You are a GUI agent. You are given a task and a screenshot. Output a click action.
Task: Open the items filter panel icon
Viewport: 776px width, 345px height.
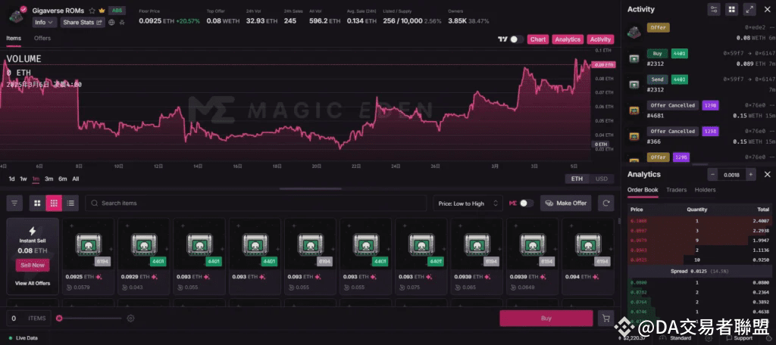14,204
